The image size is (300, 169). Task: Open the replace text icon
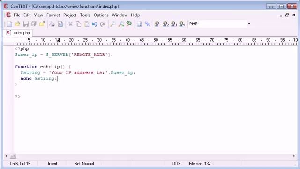(x=129, y=24)
